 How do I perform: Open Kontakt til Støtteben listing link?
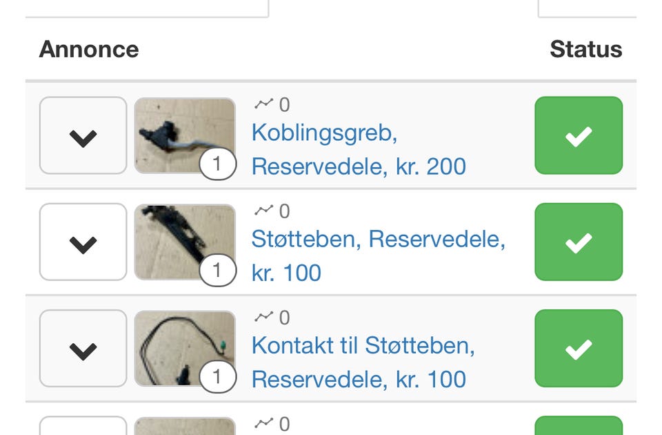pos(363,362)
